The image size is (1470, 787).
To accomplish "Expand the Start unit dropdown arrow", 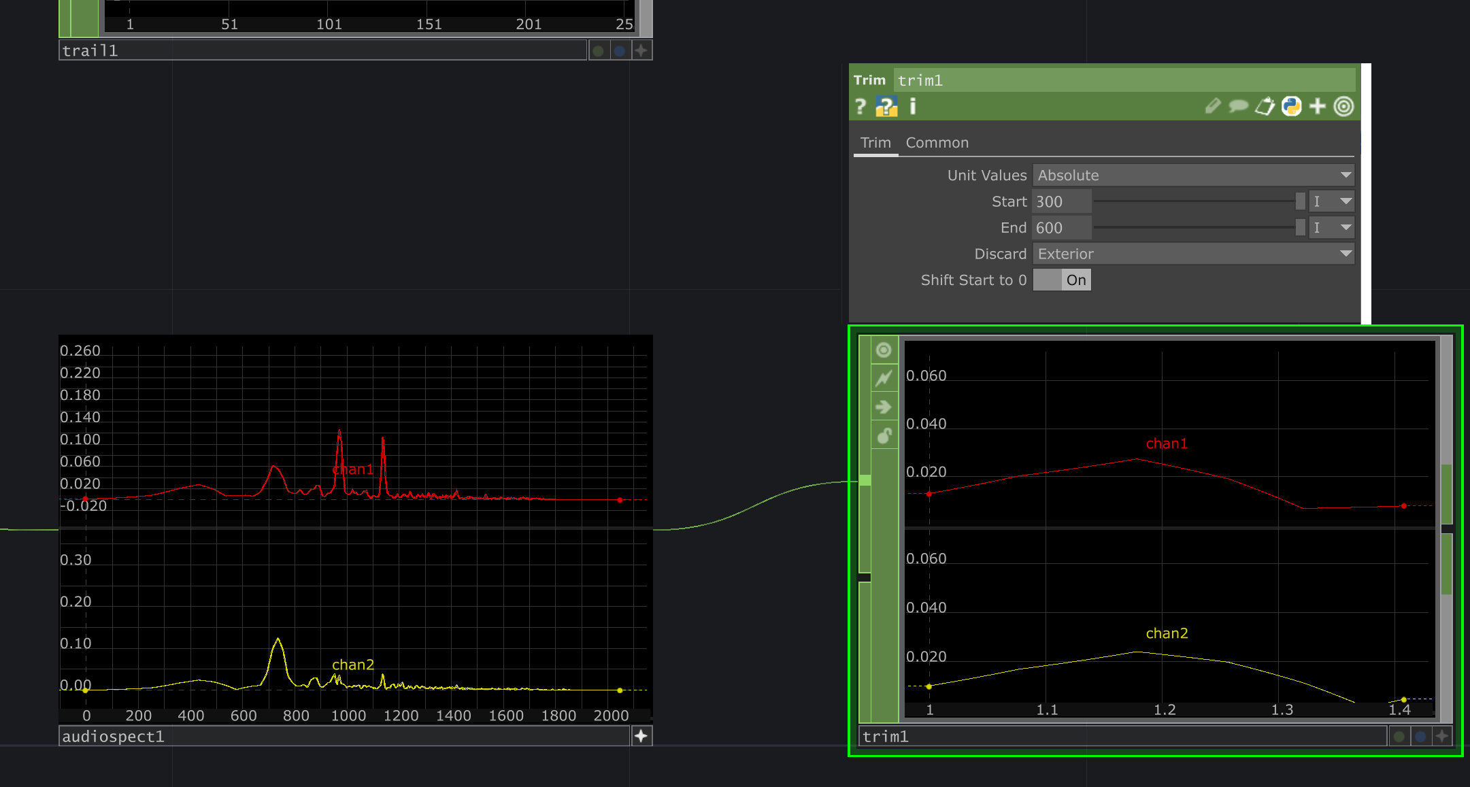I will 1345,201.
